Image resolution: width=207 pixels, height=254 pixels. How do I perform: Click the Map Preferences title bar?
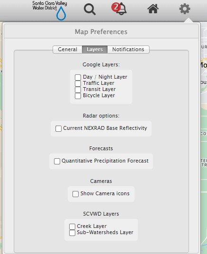(101, 32)
